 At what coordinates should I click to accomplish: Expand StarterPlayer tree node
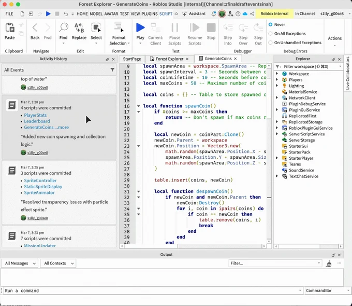[x=277, y=158]
